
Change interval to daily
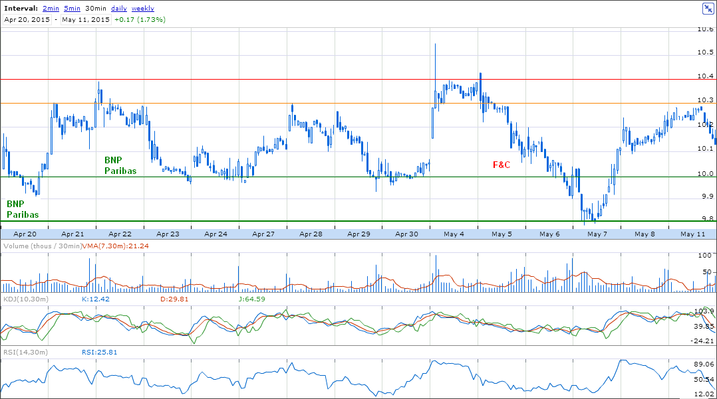tap(119, 9)
